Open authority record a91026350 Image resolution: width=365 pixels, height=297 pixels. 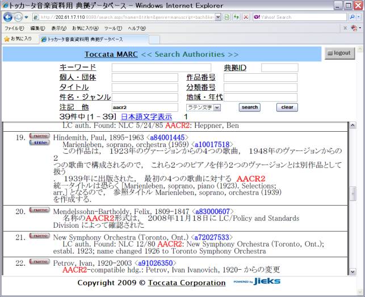point(156,263)
